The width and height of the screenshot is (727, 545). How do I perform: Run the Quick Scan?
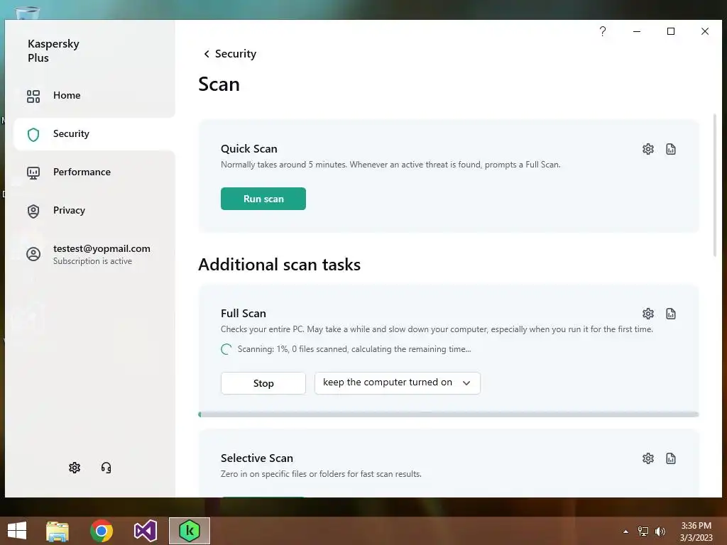point(263,199)
